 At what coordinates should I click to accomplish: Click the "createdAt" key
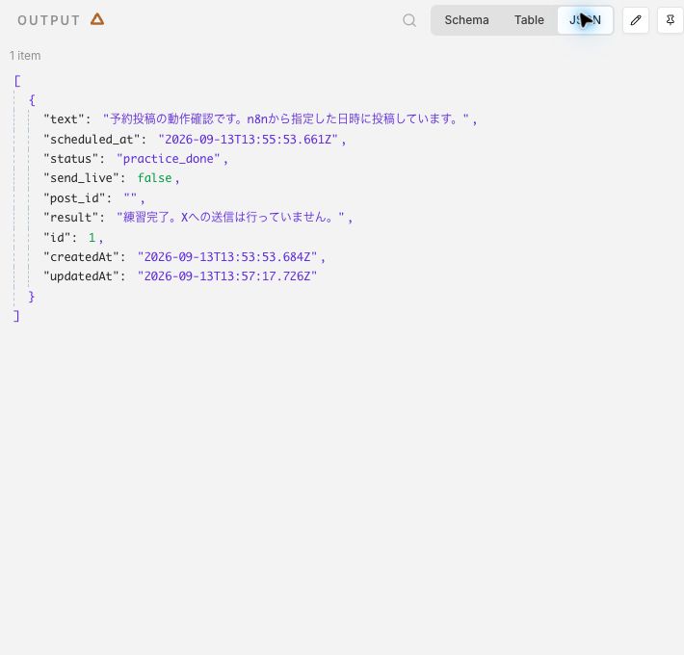coord(81,257)
